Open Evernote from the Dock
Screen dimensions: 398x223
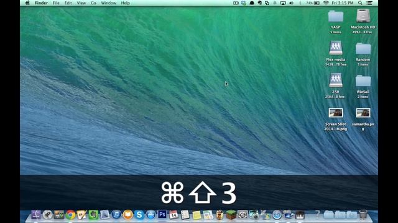pos(93,215)
